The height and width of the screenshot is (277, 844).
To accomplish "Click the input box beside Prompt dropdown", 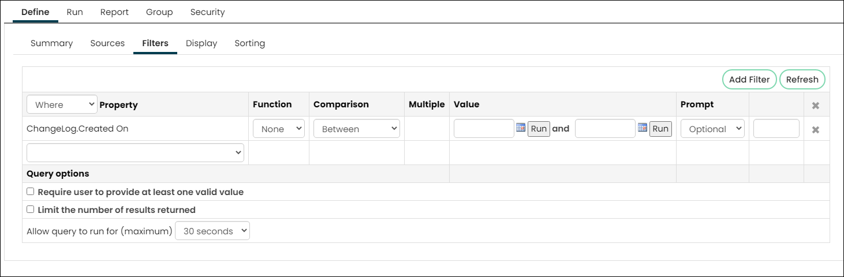I will click(x=776, y=129).
